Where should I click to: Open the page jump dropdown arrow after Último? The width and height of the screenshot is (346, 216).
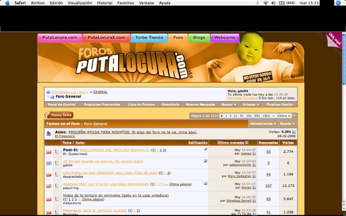pyautogui.click(x=295, y=116)
